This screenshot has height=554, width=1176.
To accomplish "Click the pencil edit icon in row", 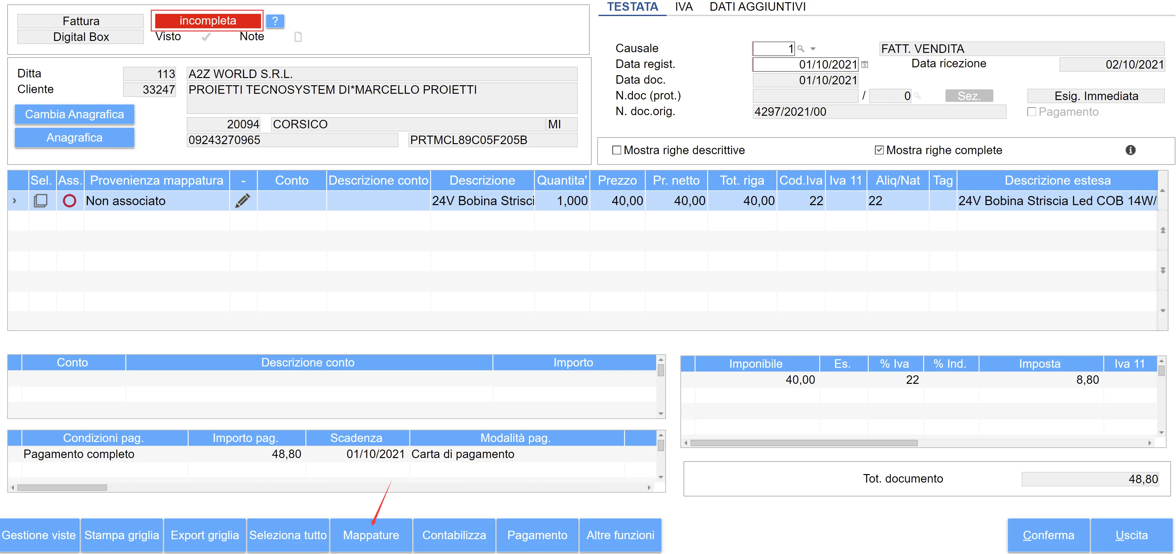I will pyautogui.click(x=243, y=201).
